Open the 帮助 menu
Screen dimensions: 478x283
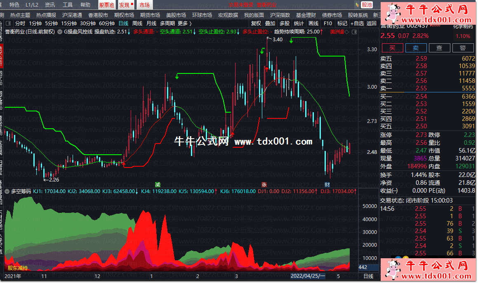85,5
